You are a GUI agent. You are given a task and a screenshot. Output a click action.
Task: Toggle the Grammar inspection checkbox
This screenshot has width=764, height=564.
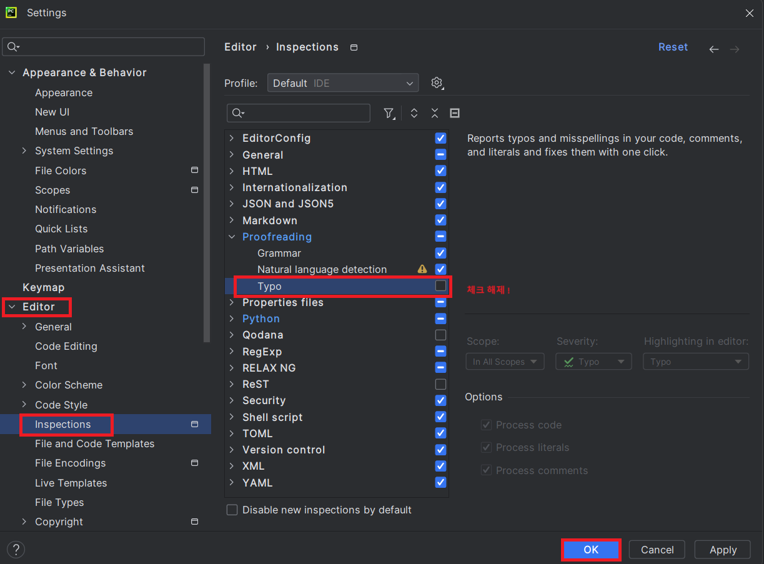pos(440,253)
